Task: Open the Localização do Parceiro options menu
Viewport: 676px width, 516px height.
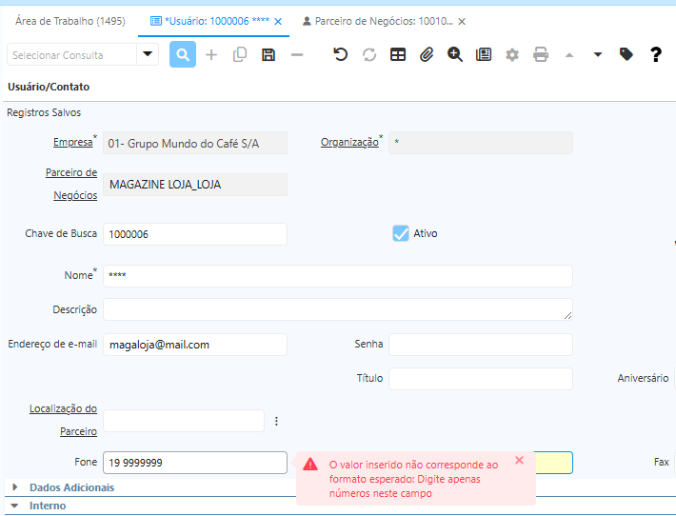Action: click(277, 421)
